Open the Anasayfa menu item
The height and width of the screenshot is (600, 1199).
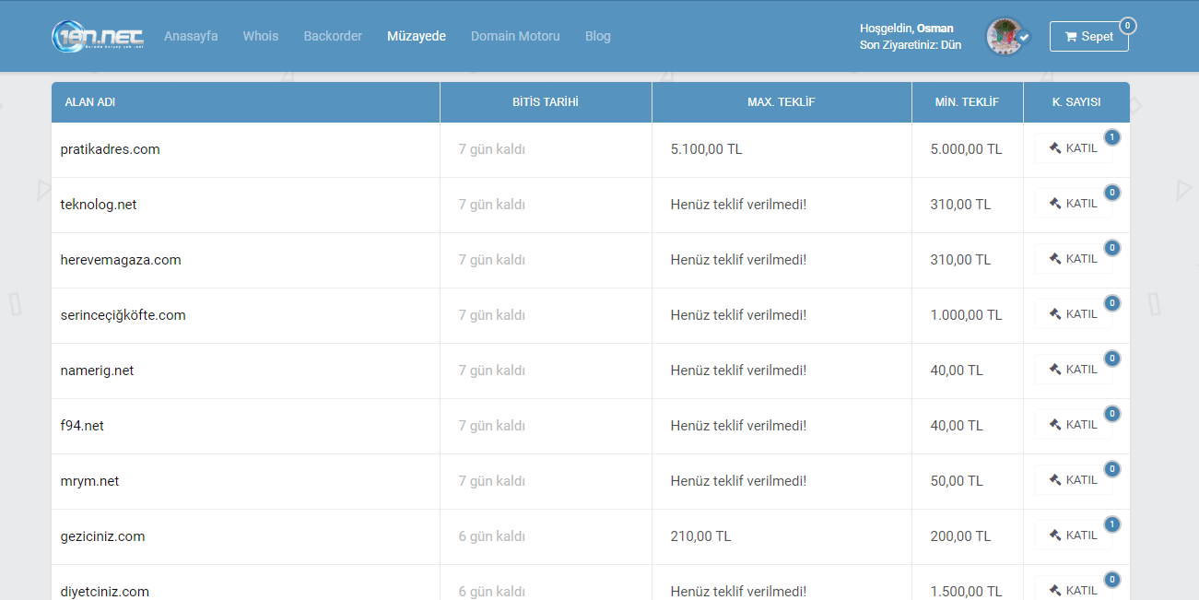coord(191,36)
